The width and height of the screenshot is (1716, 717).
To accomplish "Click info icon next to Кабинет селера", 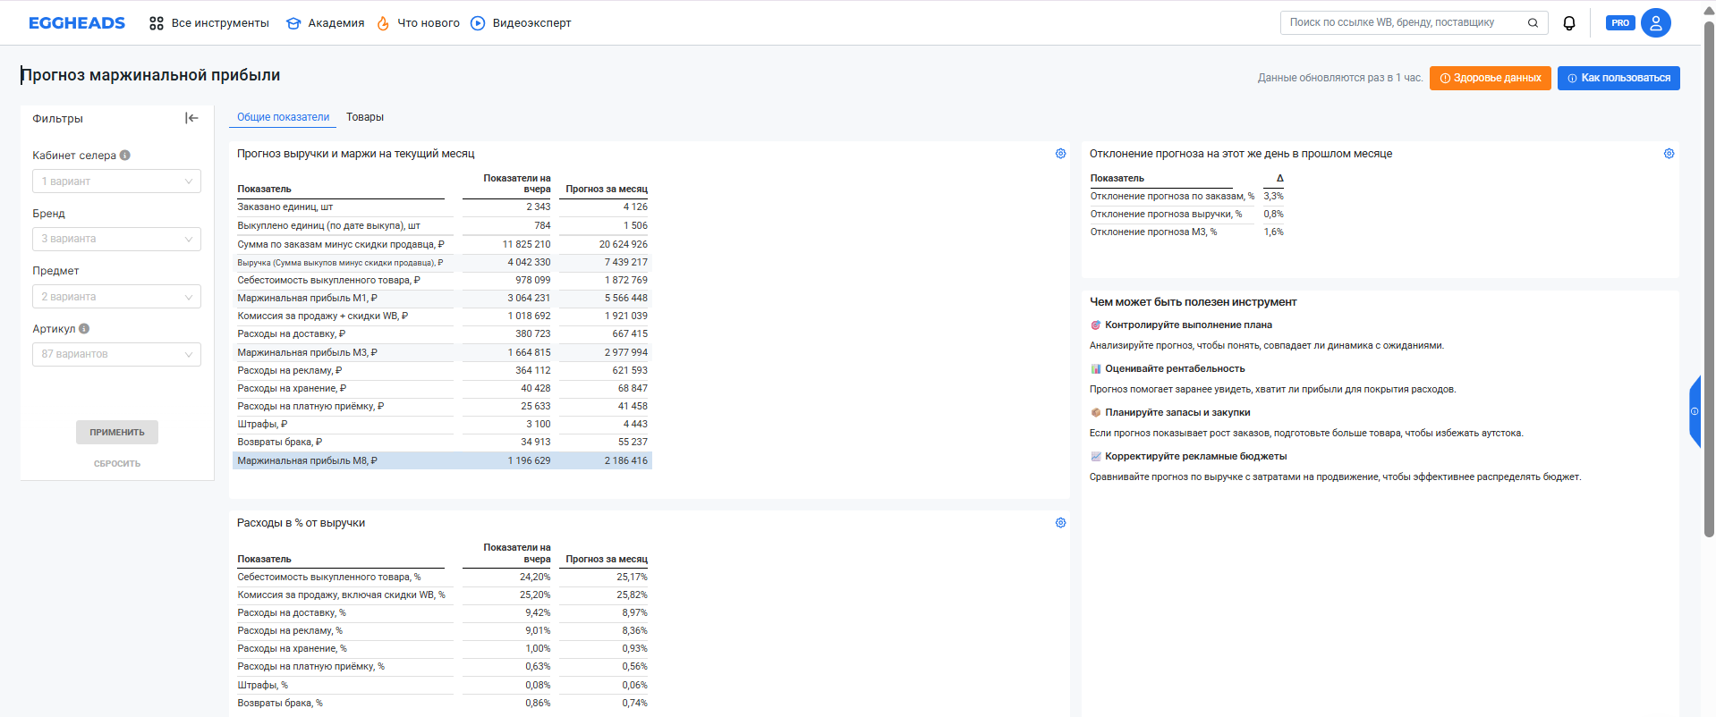I will coord(125,156).
